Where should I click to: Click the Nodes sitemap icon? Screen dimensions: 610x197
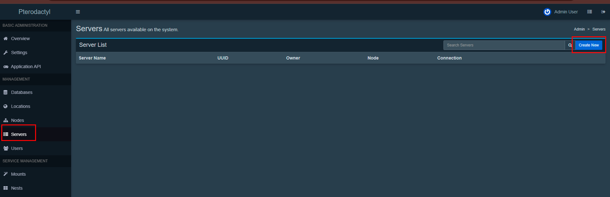[x=5, y=120]
